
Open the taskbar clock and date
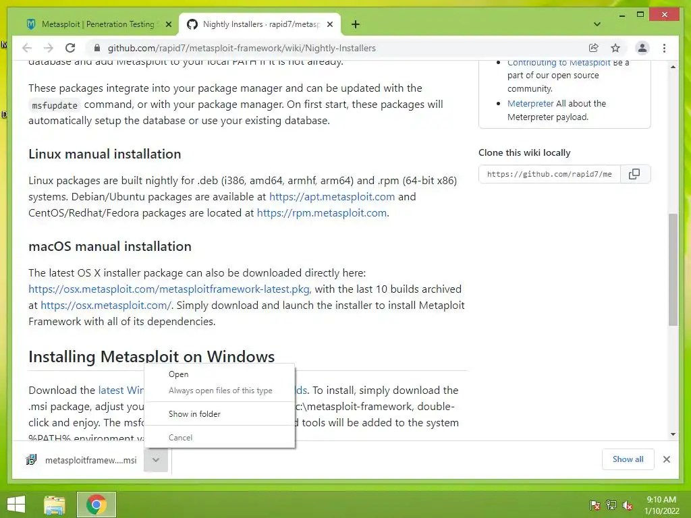[661, 505]
